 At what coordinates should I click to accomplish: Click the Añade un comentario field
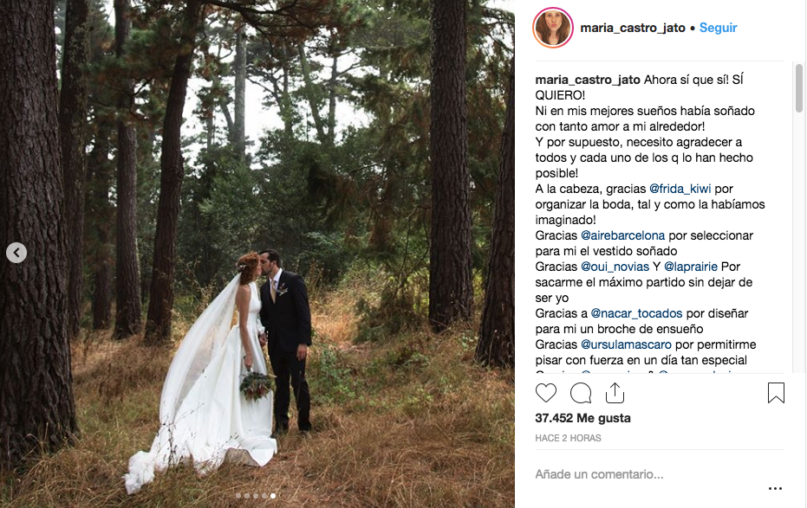click(648, 474)
